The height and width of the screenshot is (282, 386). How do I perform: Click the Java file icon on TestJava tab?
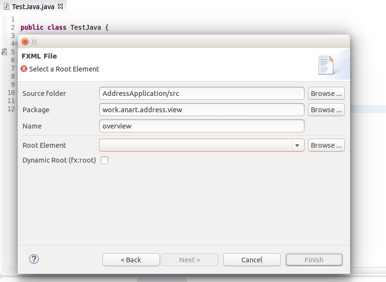[x=6, y=6]
